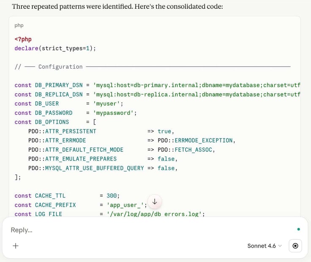
Task: Click the CACHE_TTL constant name
Action: pos(50,196)
